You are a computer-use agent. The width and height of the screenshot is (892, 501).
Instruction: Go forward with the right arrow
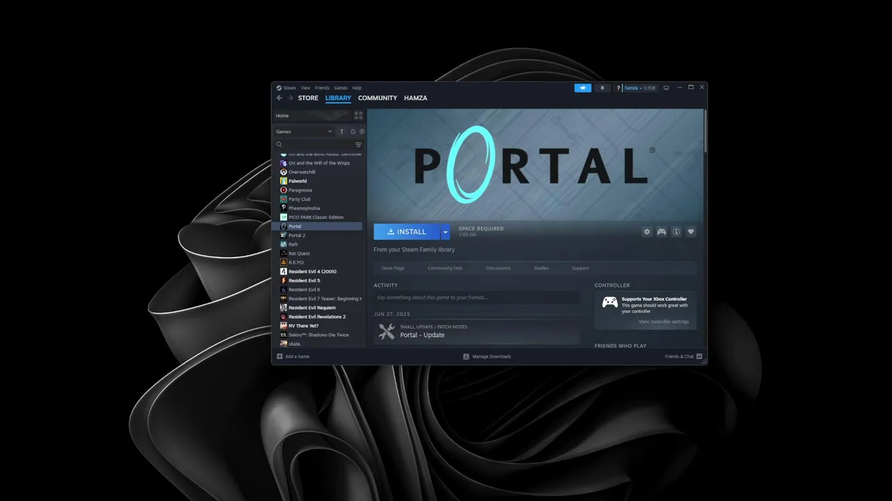coord(290,98)
